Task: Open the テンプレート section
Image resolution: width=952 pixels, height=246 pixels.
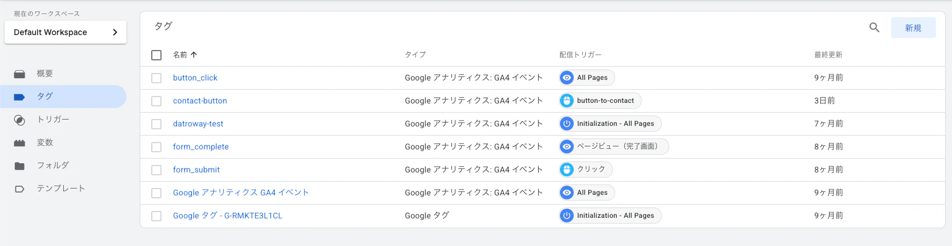Action: pos(63,189)
